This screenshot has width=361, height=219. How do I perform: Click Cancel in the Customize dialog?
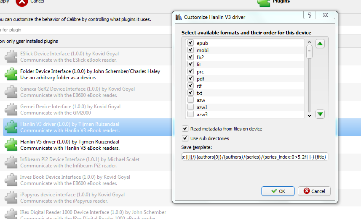coord(314,191)
